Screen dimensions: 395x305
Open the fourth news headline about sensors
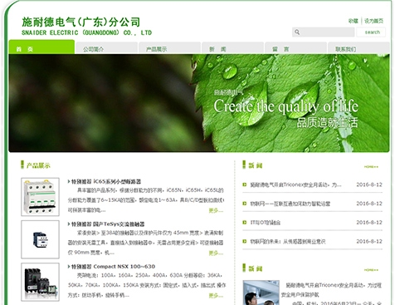coord(288,242)
